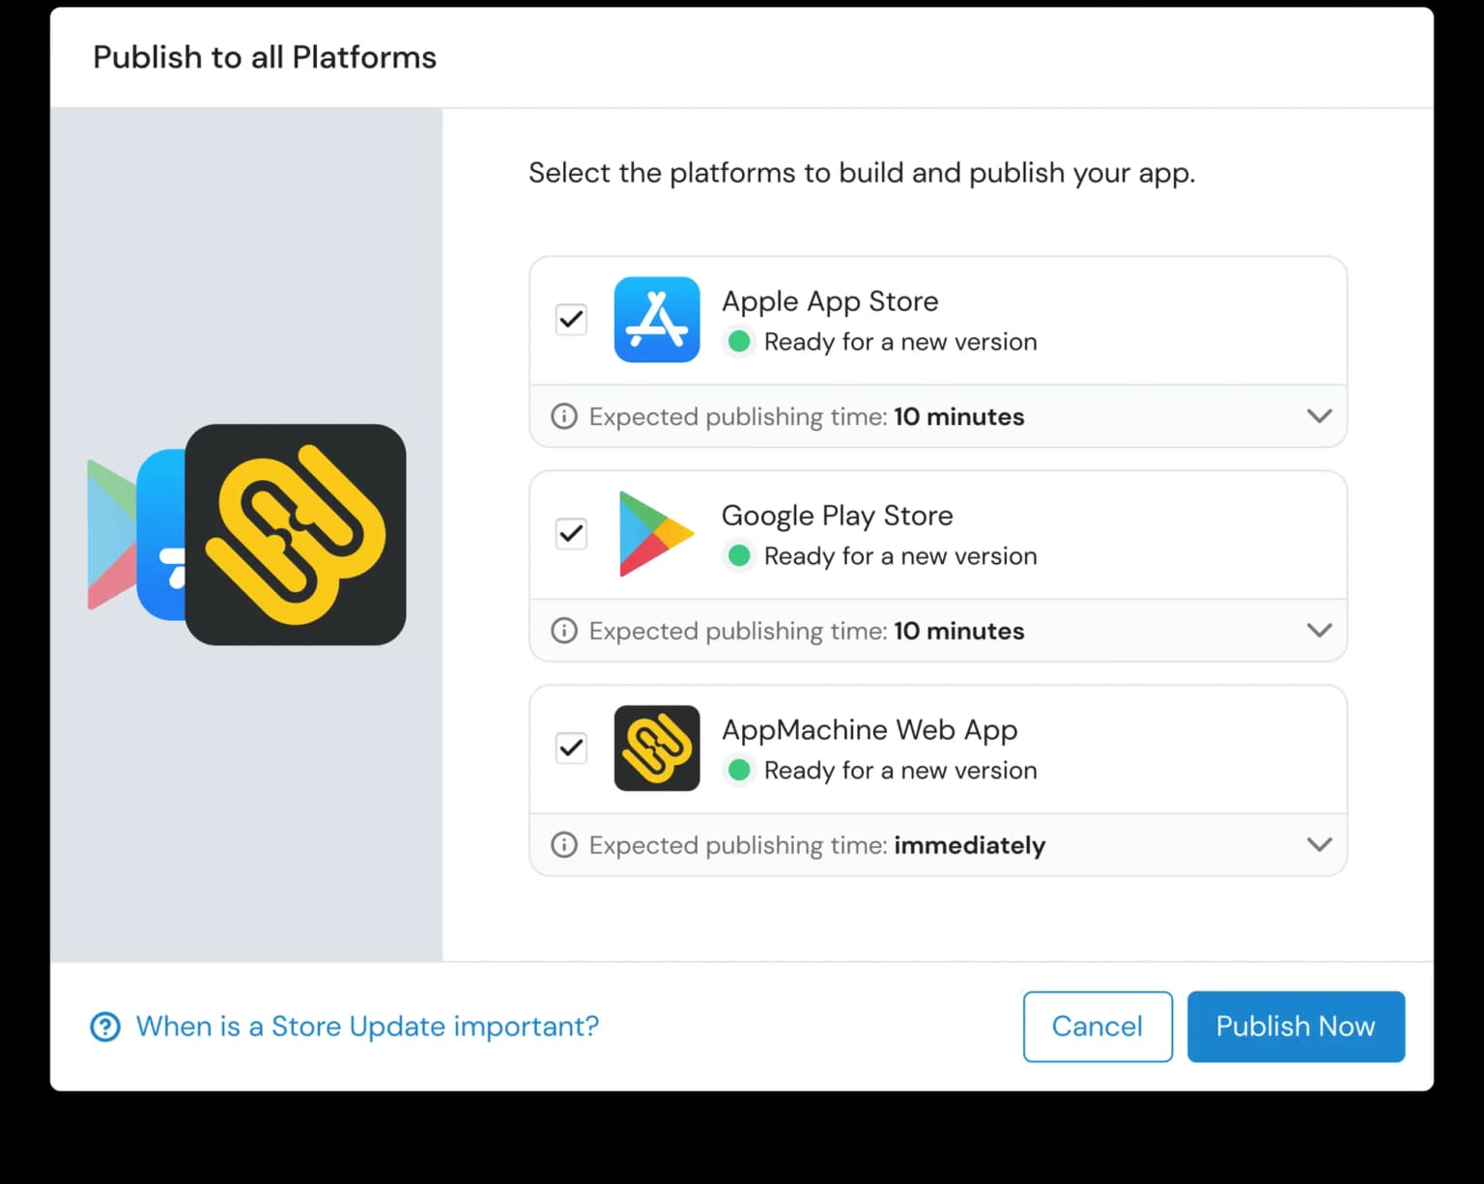Click the Publish to all Platforms dialog title

(264, 57)
